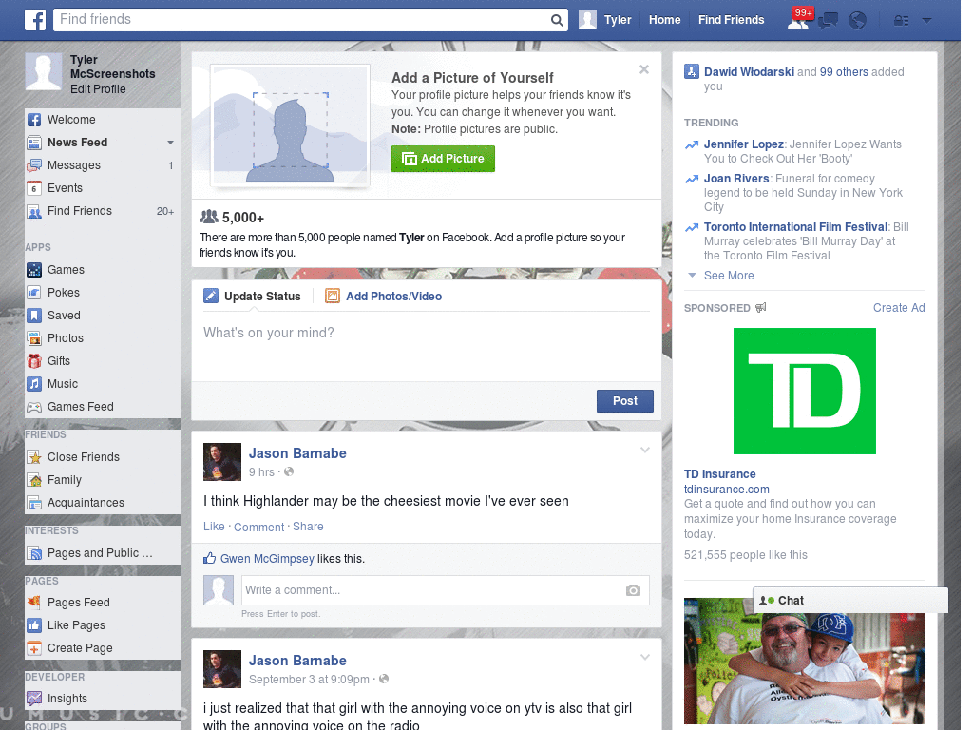Open Close Friends star icon
This screenshot has height=730, width=973.
coord(34,457)
